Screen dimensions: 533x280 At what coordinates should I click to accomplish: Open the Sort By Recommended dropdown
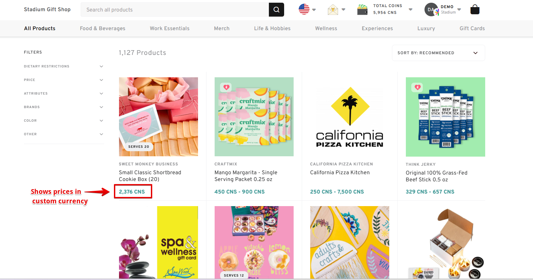[x=438, y=53]
